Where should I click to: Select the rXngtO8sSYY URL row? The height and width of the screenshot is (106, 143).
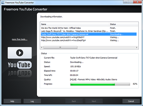coord(89,37)
